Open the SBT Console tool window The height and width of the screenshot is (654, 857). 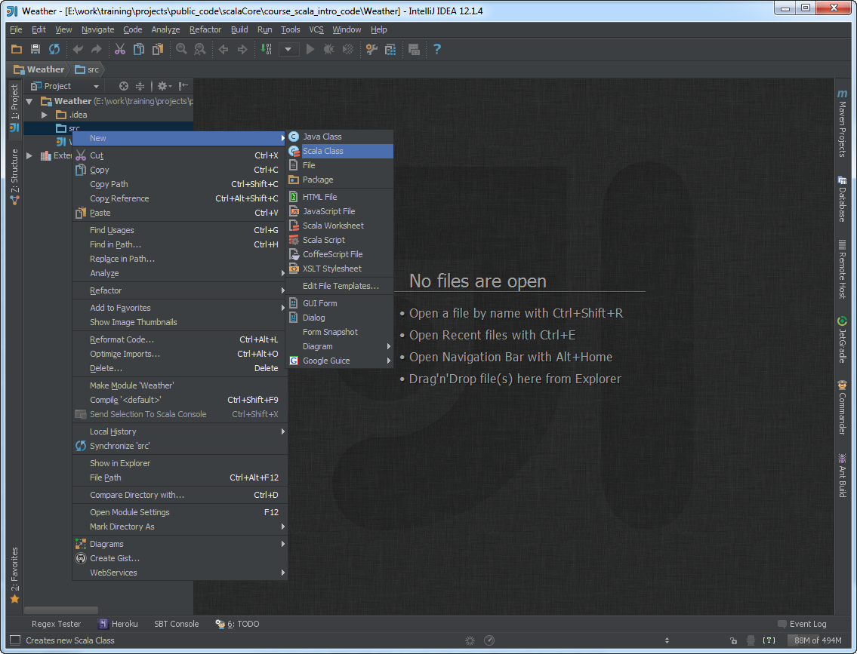click(176, 623)
